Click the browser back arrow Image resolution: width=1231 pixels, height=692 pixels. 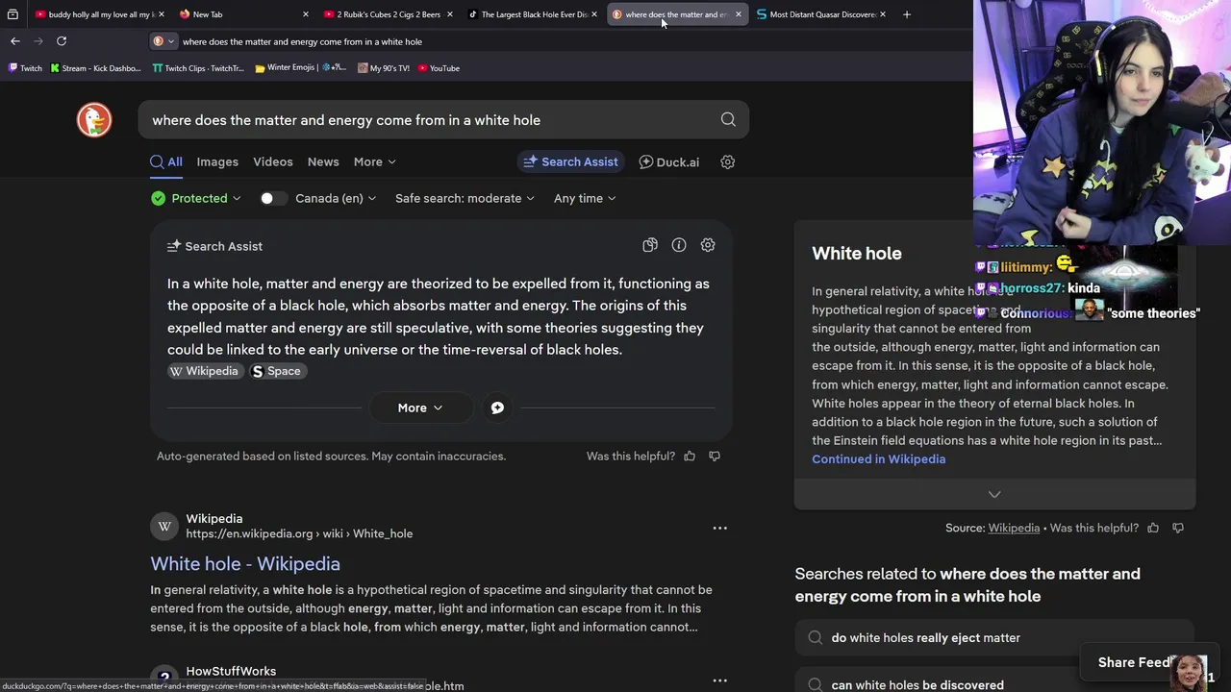(15, 41)
